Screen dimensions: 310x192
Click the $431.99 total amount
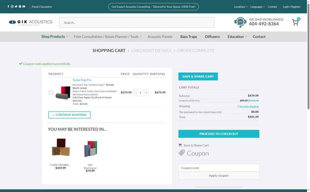[x=253, y=117]
